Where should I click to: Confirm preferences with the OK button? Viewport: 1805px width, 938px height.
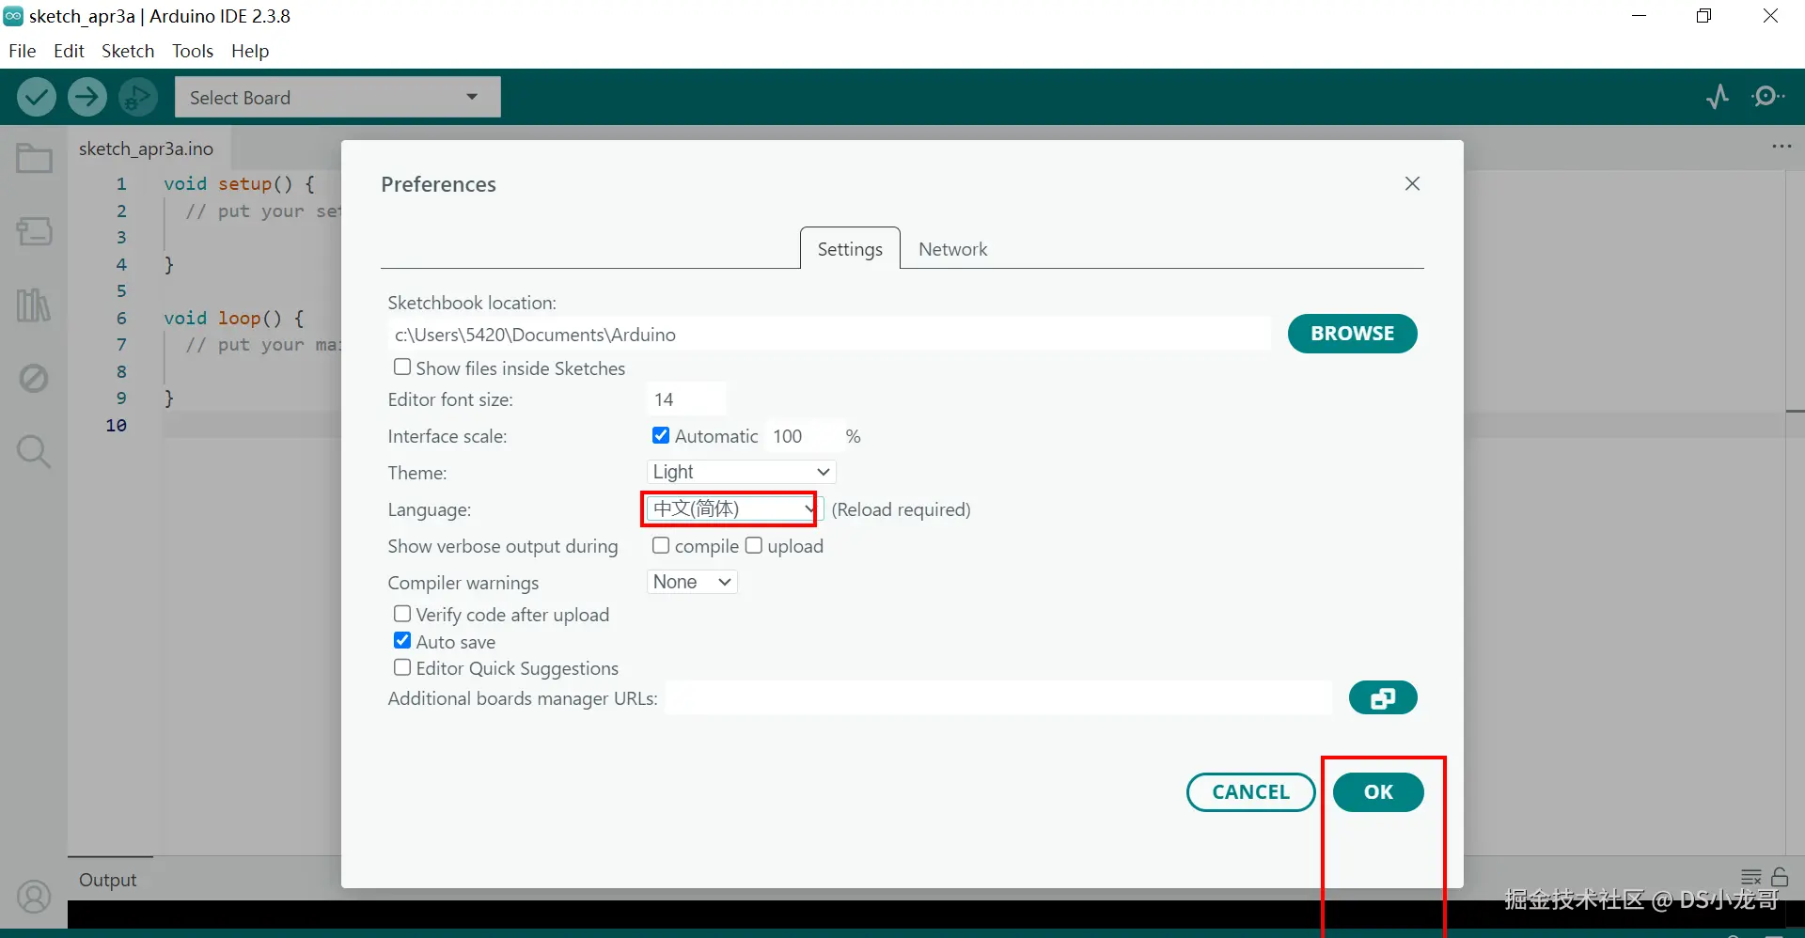1378,792
